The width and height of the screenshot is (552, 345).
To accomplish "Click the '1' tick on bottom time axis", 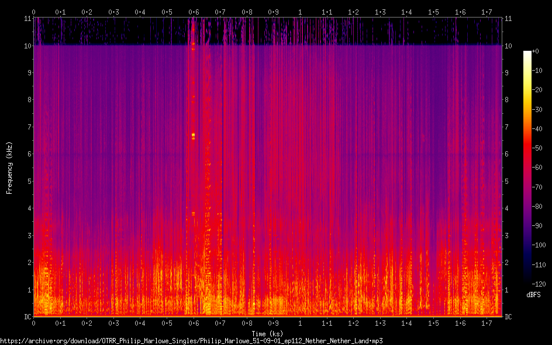I will (300, 323).
